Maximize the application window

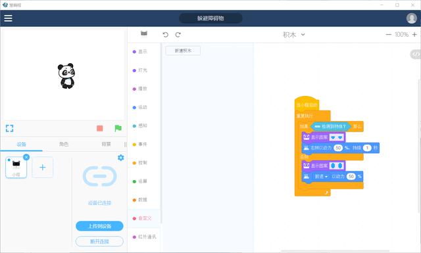[397, 5]
